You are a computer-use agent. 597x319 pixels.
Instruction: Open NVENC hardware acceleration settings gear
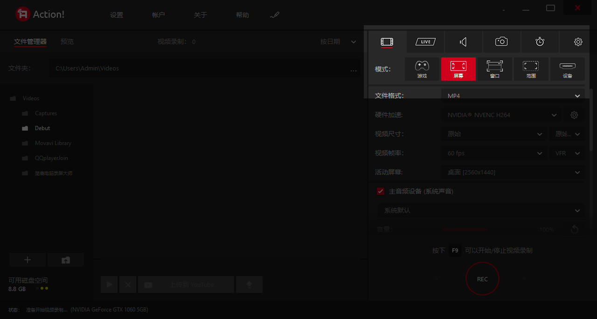coord(574,115)
